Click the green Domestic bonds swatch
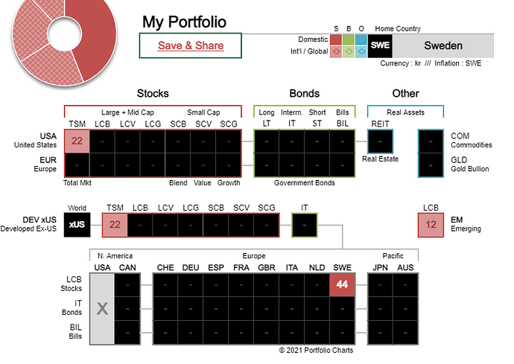 point(349,39)
